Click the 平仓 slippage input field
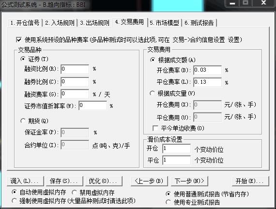The height and width of the screenshot is (209, 276). pyautogui.click(x=177, y=160)
